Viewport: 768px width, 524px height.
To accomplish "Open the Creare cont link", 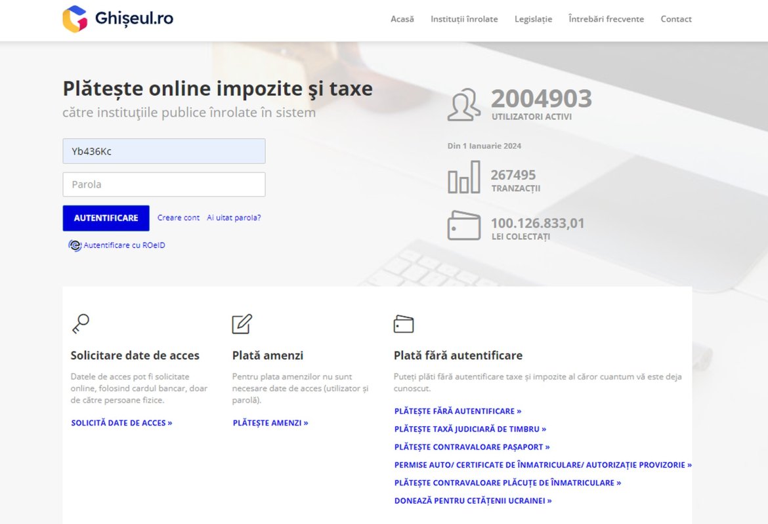I will [178, 217].
